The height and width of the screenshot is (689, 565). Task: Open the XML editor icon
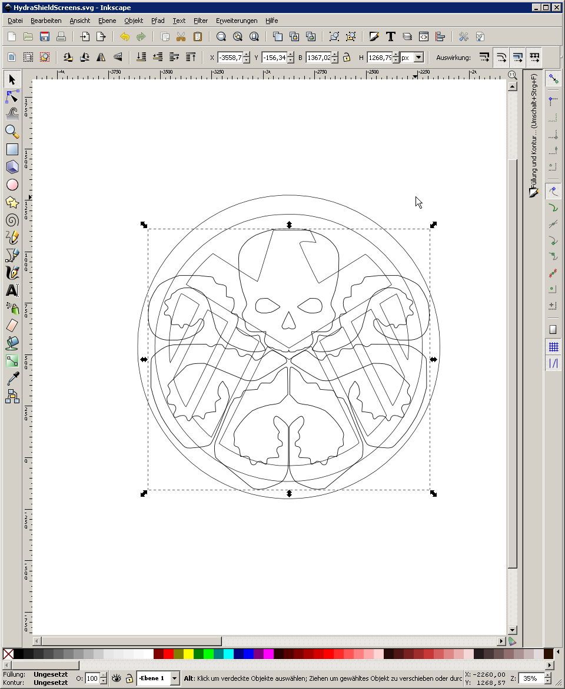[x=423, y=36]
